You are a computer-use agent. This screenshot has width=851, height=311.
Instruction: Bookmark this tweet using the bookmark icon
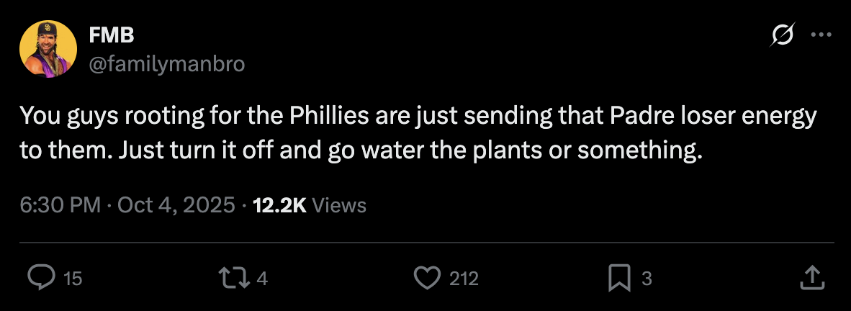(618, 278)
